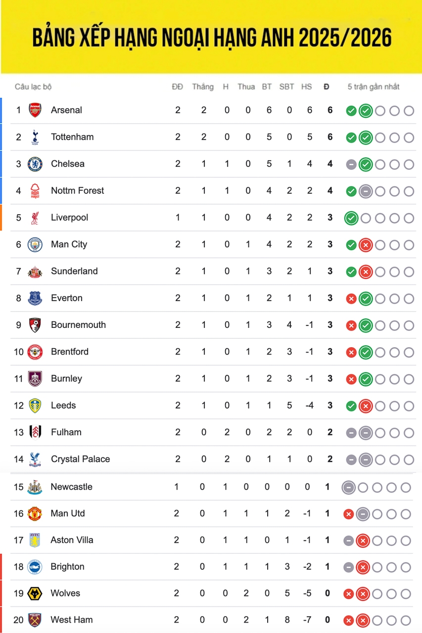The width and height of the screenshot is (422, 633).
Task: Click the Liverpool club crest
Action: (35, 218)
